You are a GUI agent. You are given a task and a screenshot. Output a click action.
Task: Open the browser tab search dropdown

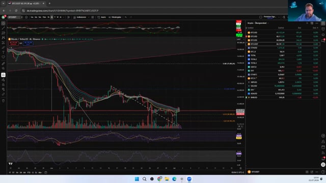[x=4, y=4]
